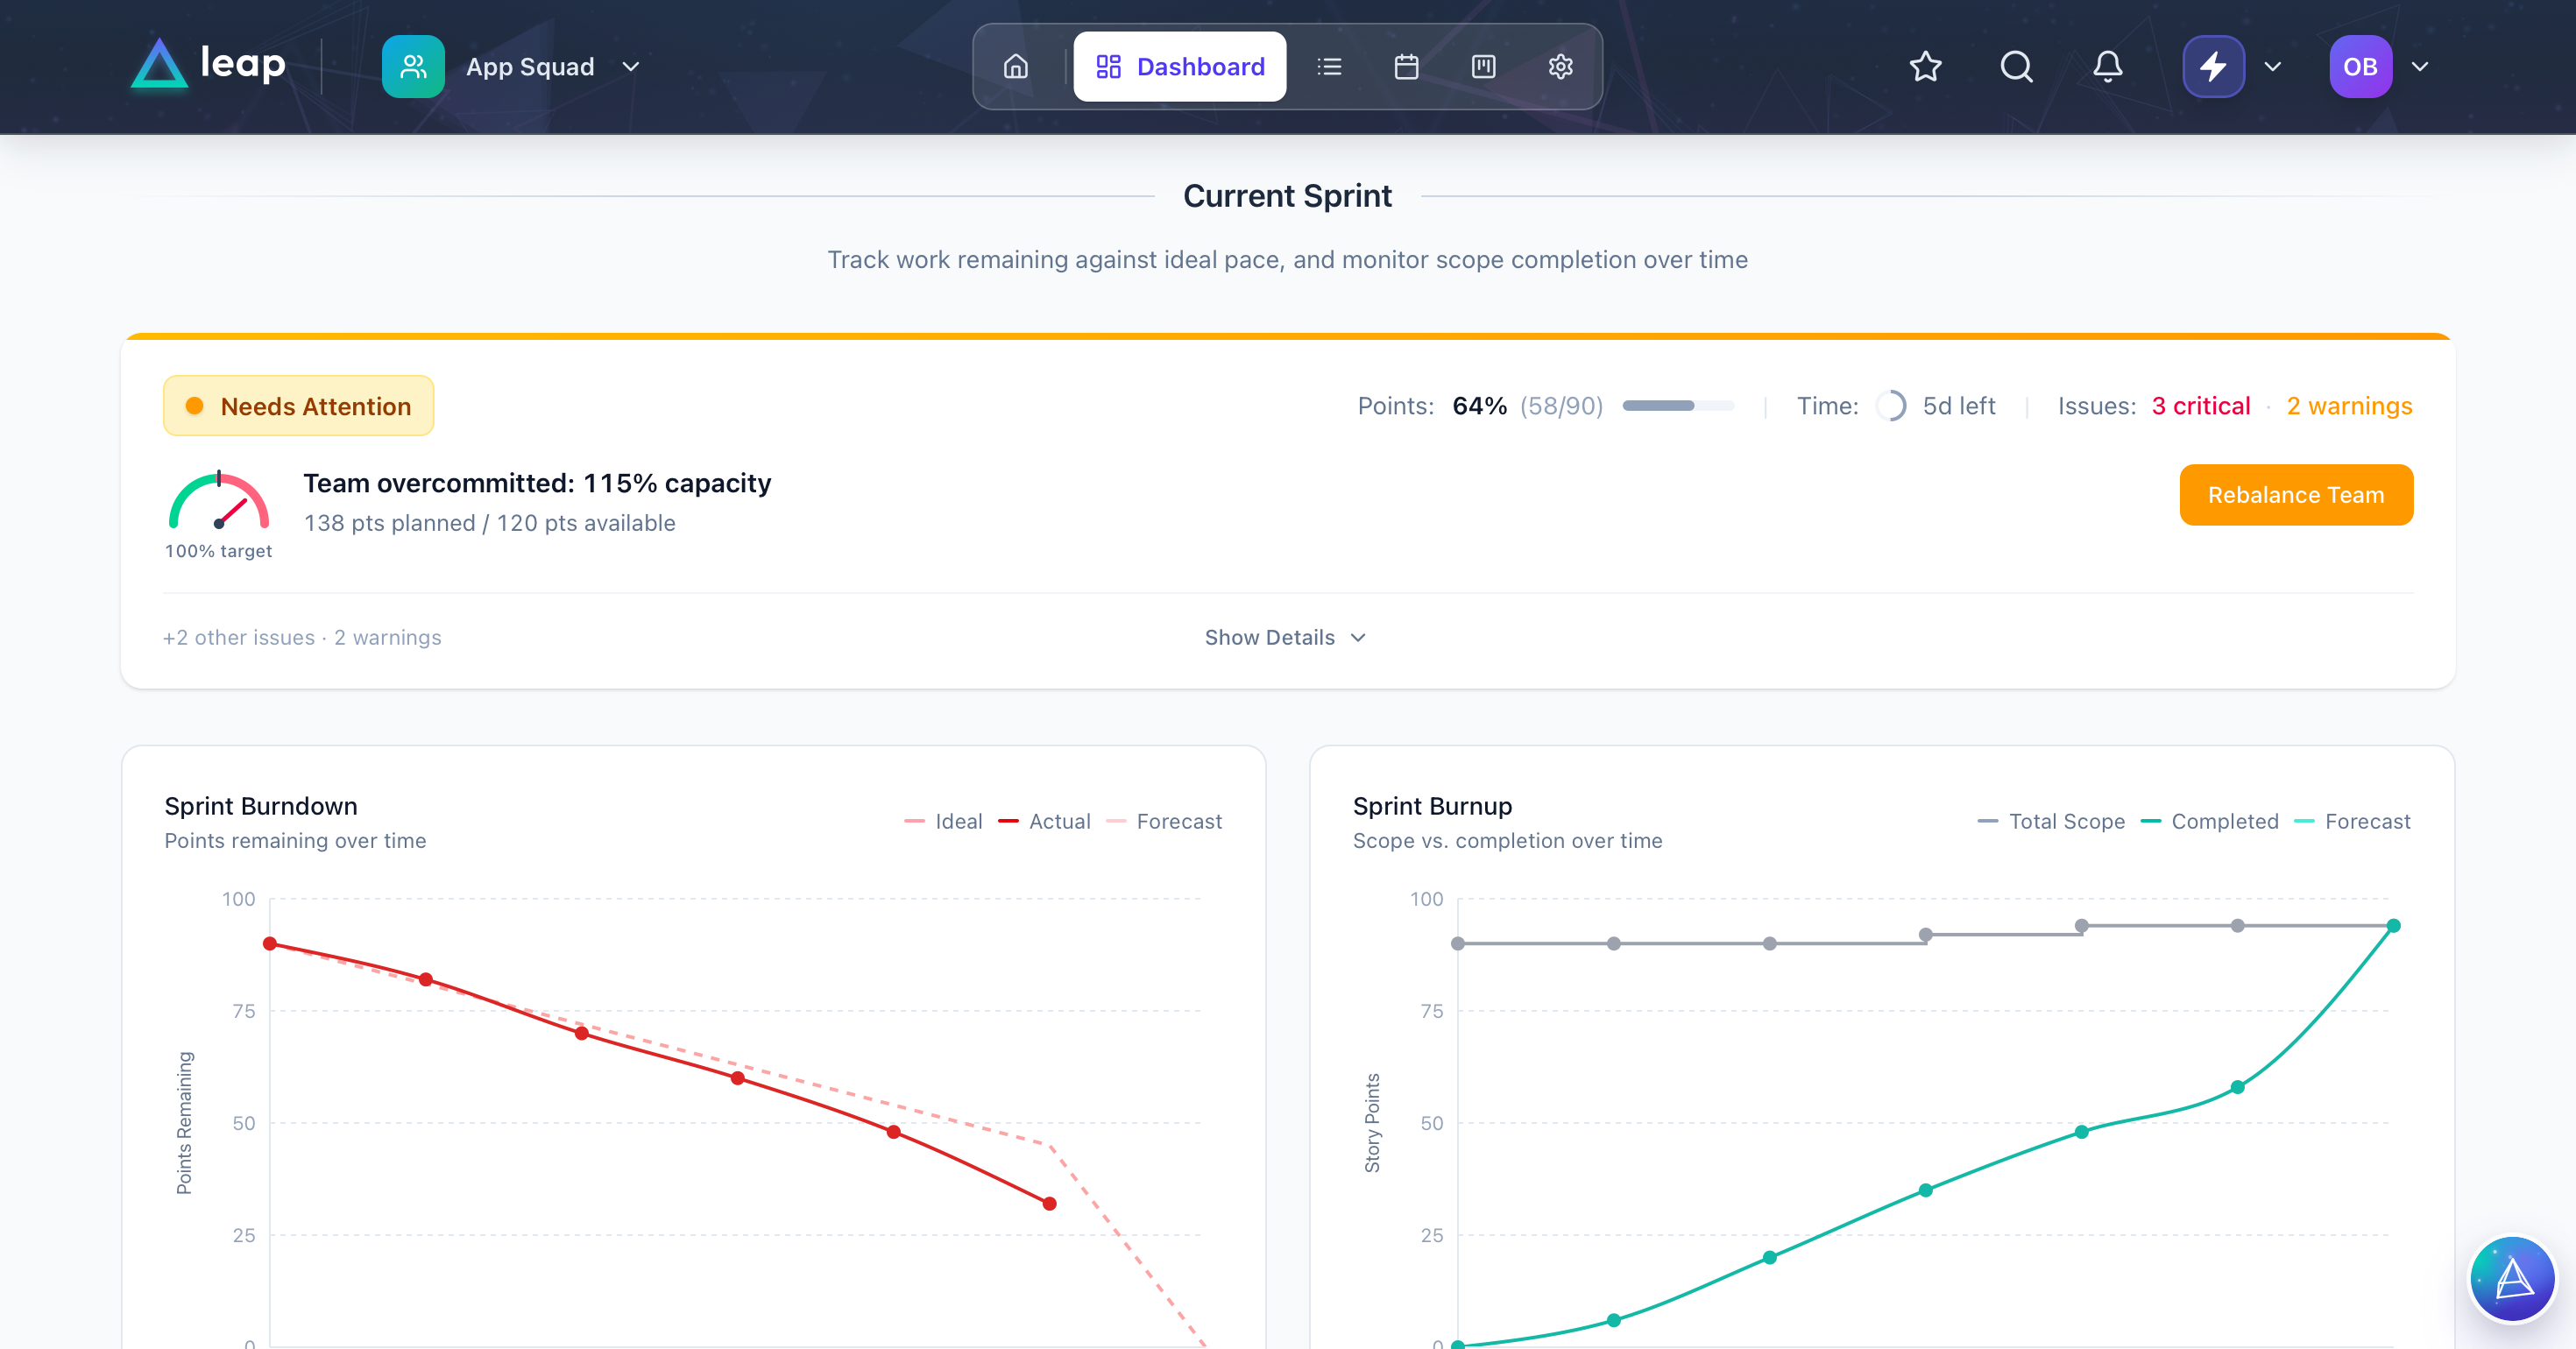Select the Needs Attention status badge
The height and width of the screenshot is (1349, 2576).
(298, 405)
